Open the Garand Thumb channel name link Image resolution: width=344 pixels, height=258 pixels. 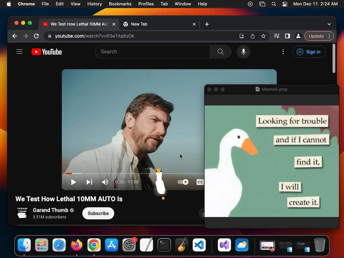pos(50,210)
